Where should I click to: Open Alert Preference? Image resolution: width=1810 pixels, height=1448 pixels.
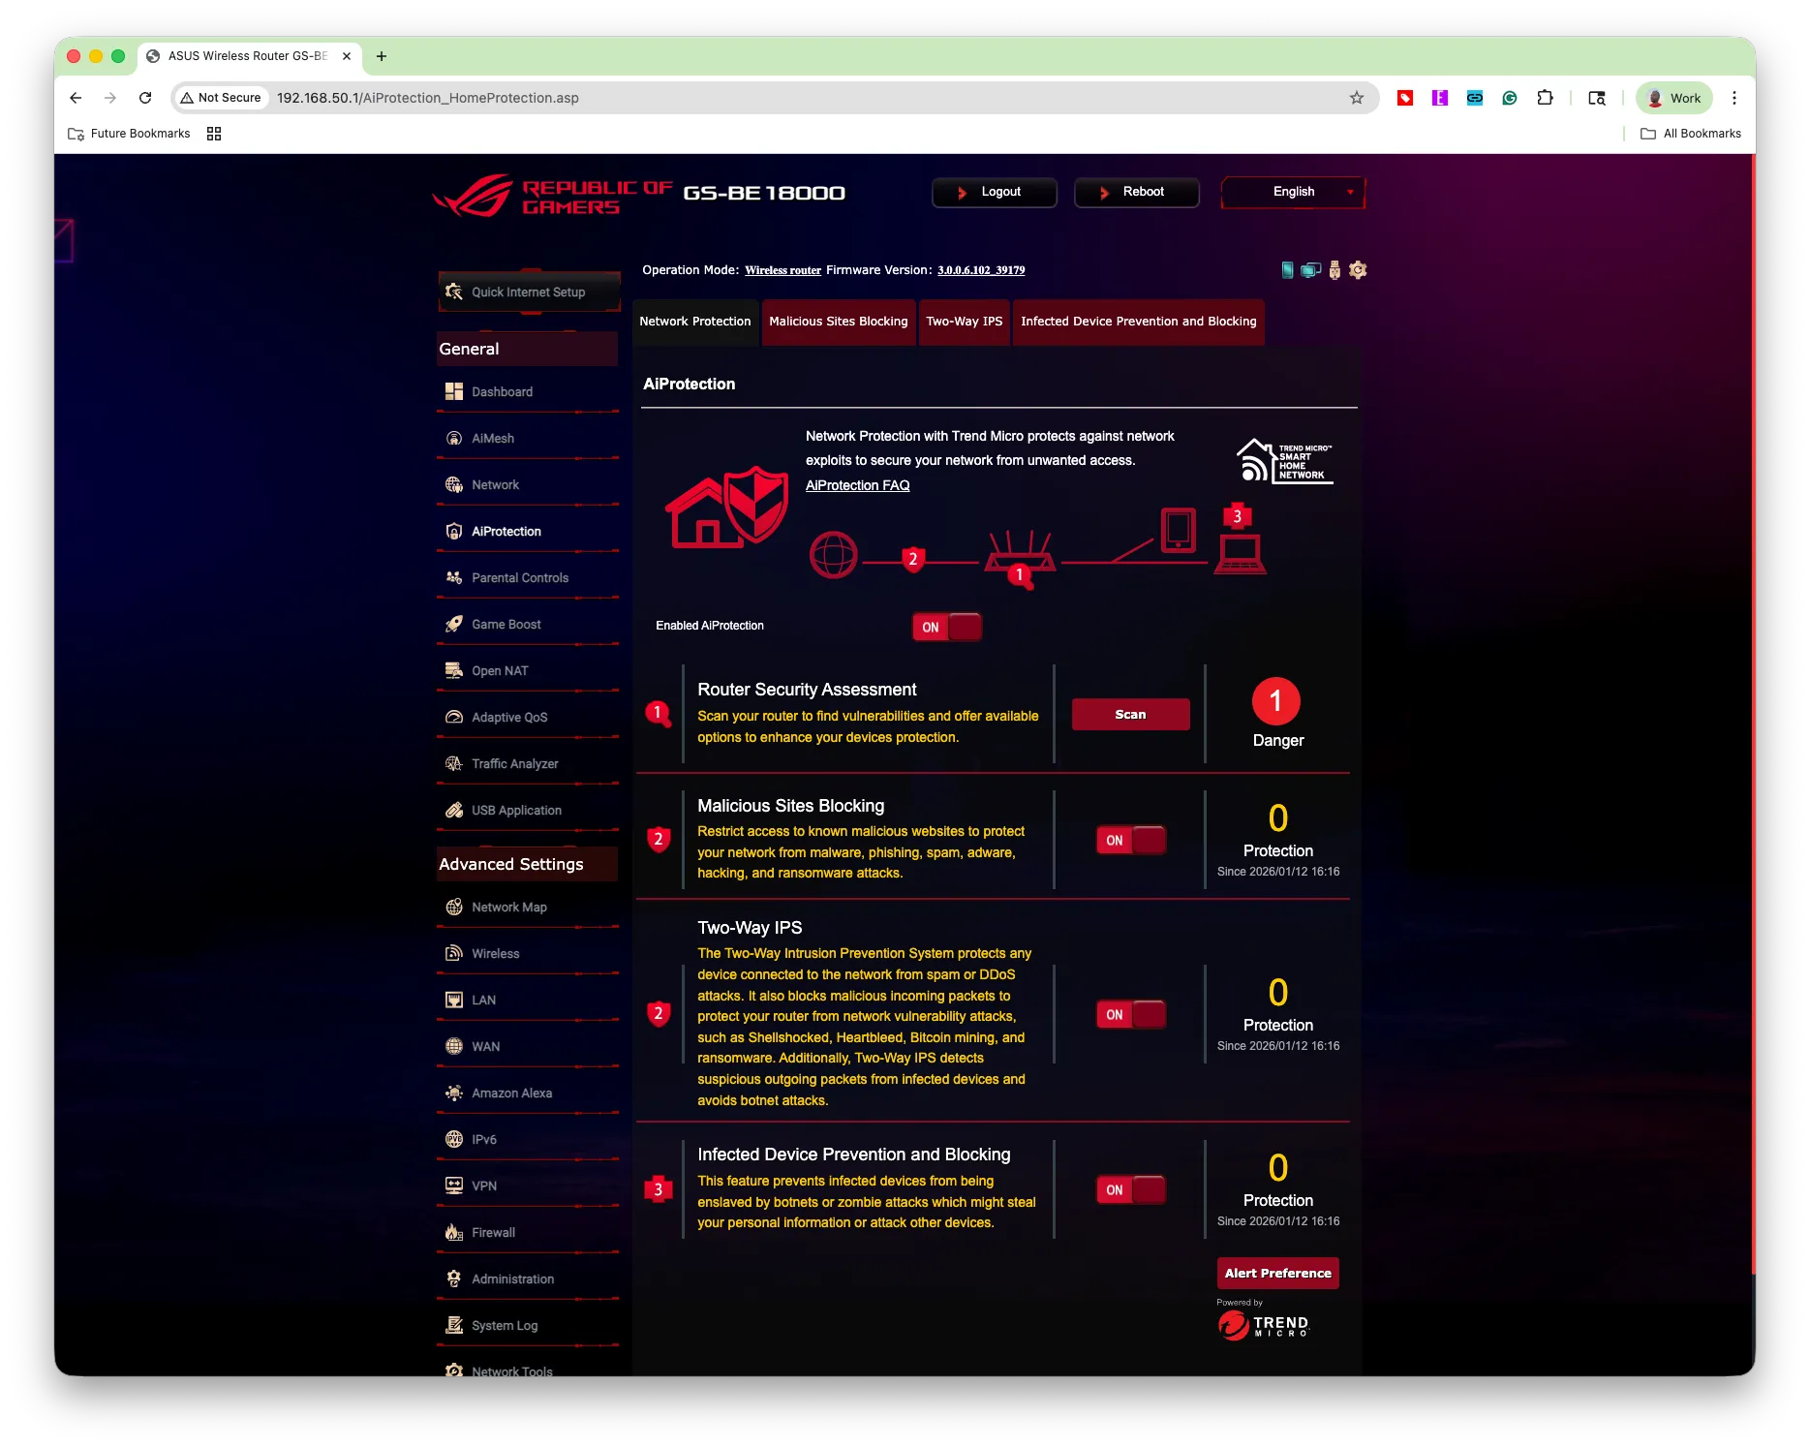click(x=1277, y=1273)
